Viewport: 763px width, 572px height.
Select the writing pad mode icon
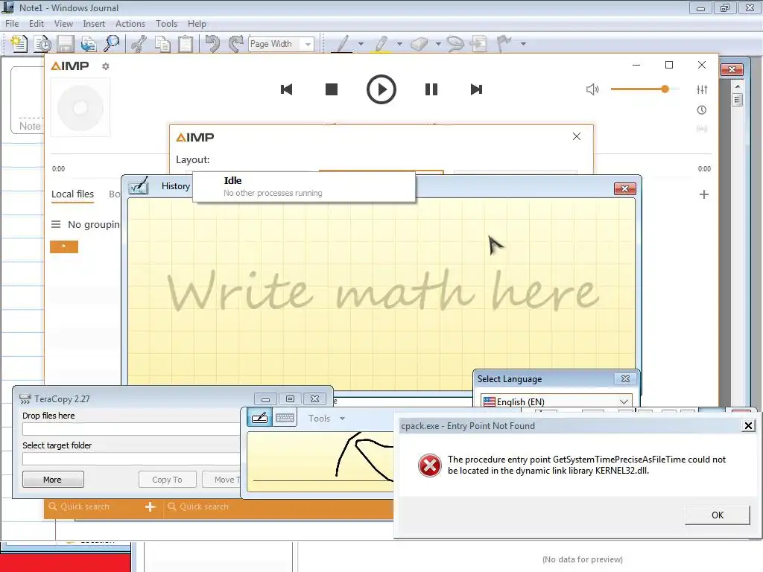tap(259, 419)
